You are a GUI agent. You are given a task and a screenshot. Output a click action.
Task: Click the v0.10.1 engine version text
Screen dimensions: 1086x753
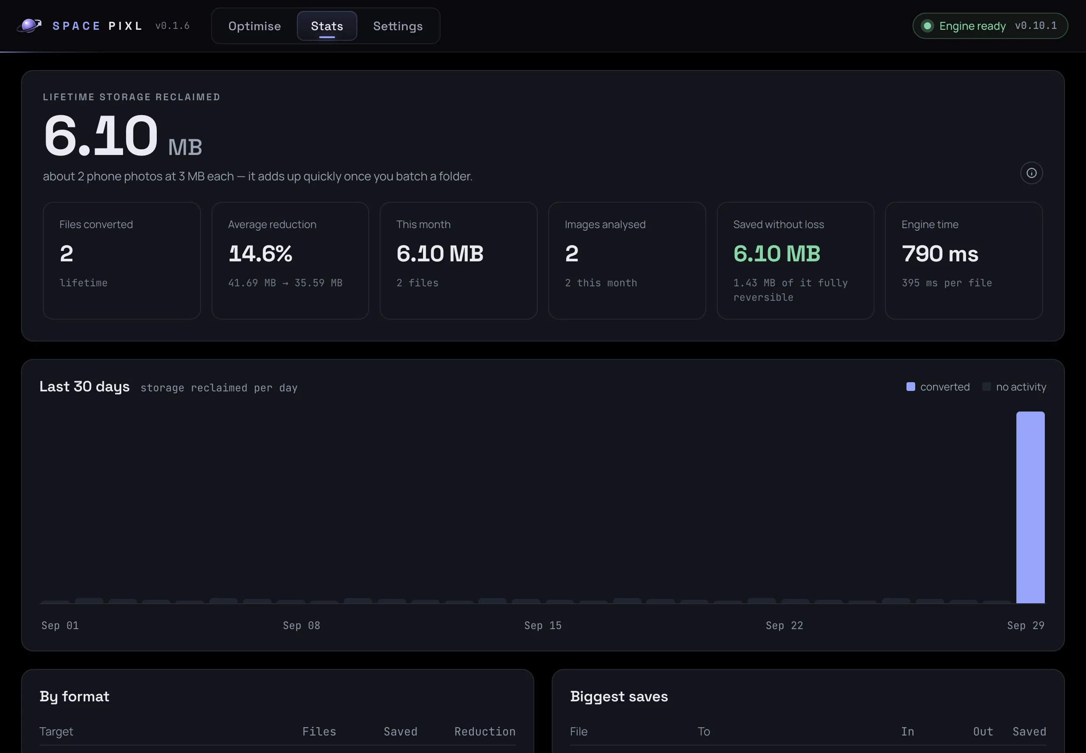point(1036,25)
